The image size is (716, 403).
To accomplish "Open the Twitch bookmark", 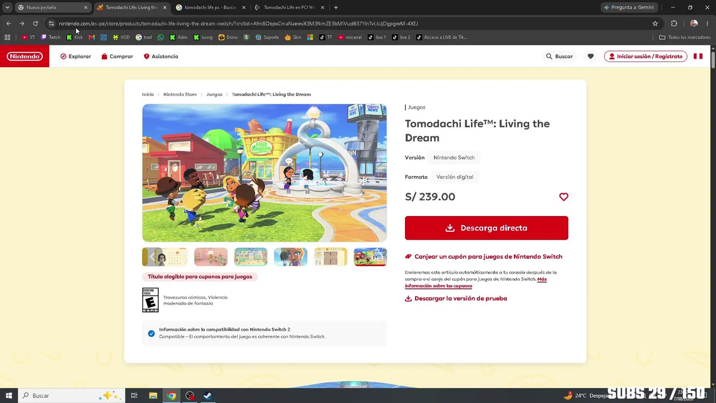I will [x=51, y=38].
